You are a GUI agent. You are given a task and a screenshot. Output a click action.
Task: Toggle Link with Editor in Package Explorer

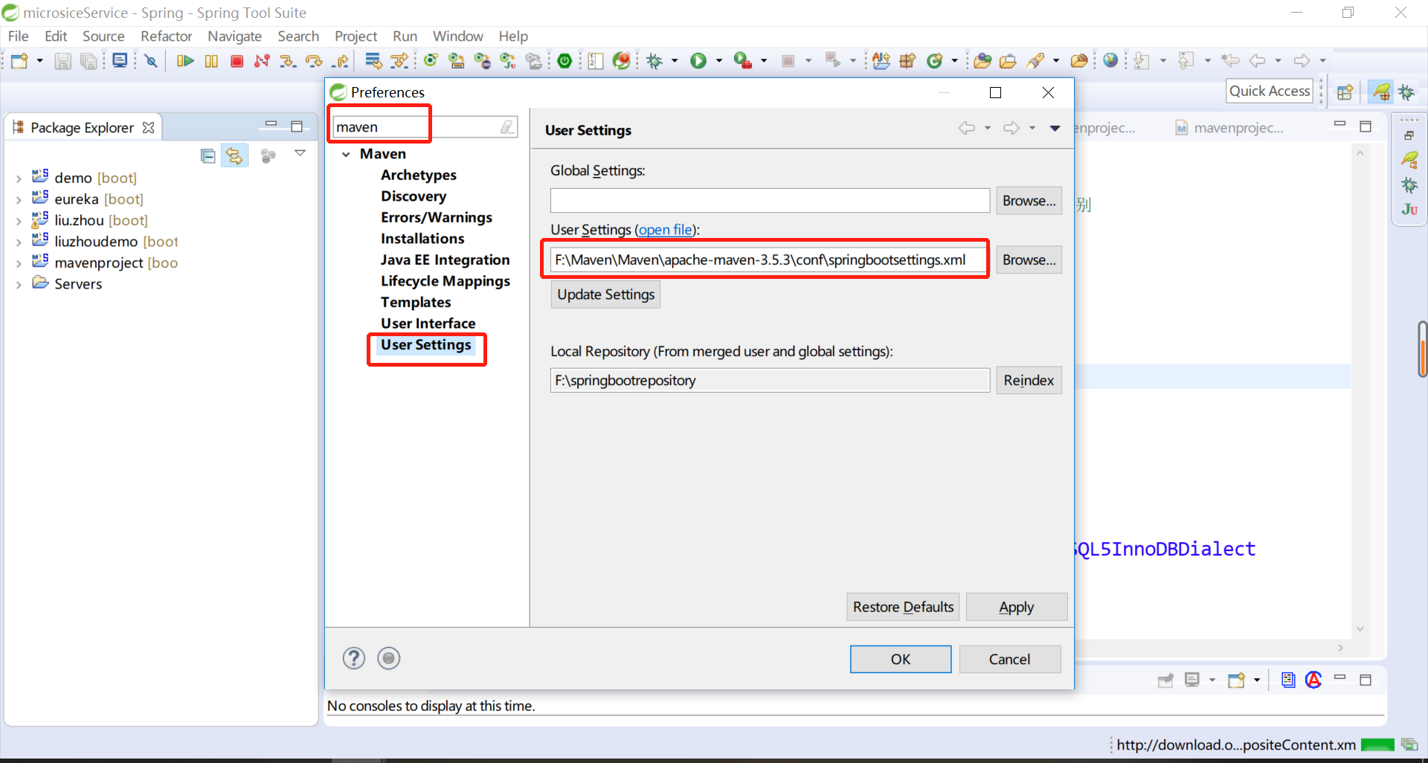[234, 155]
